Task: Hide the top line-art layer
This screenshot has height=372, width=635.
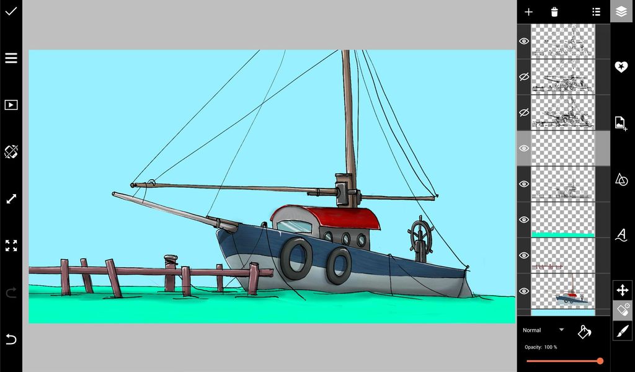Action: 524,42
